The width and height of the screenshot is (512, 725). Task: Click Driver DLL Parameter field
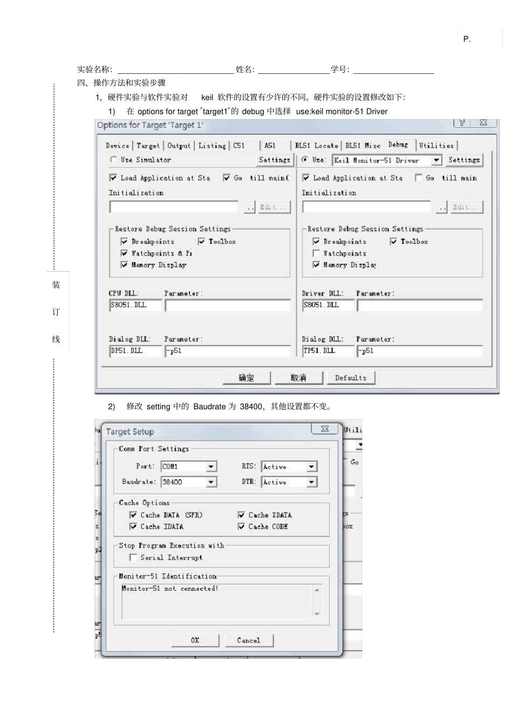420,306
